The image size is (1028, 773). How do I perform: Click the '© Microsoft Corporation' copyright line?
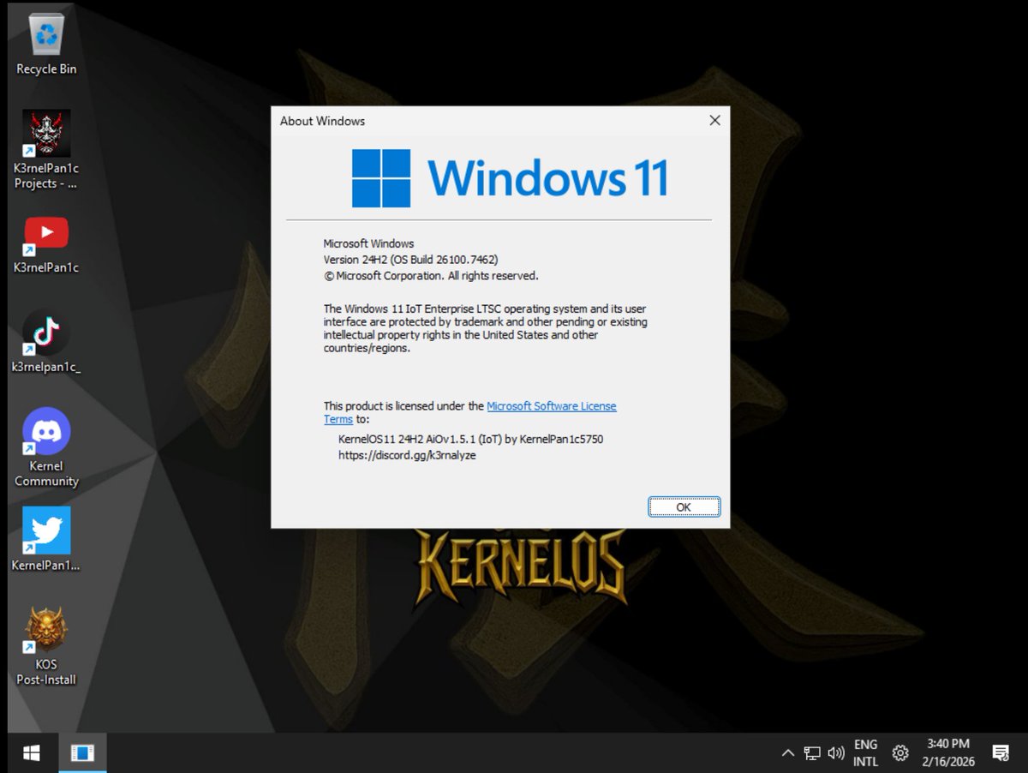pos(431,276)
